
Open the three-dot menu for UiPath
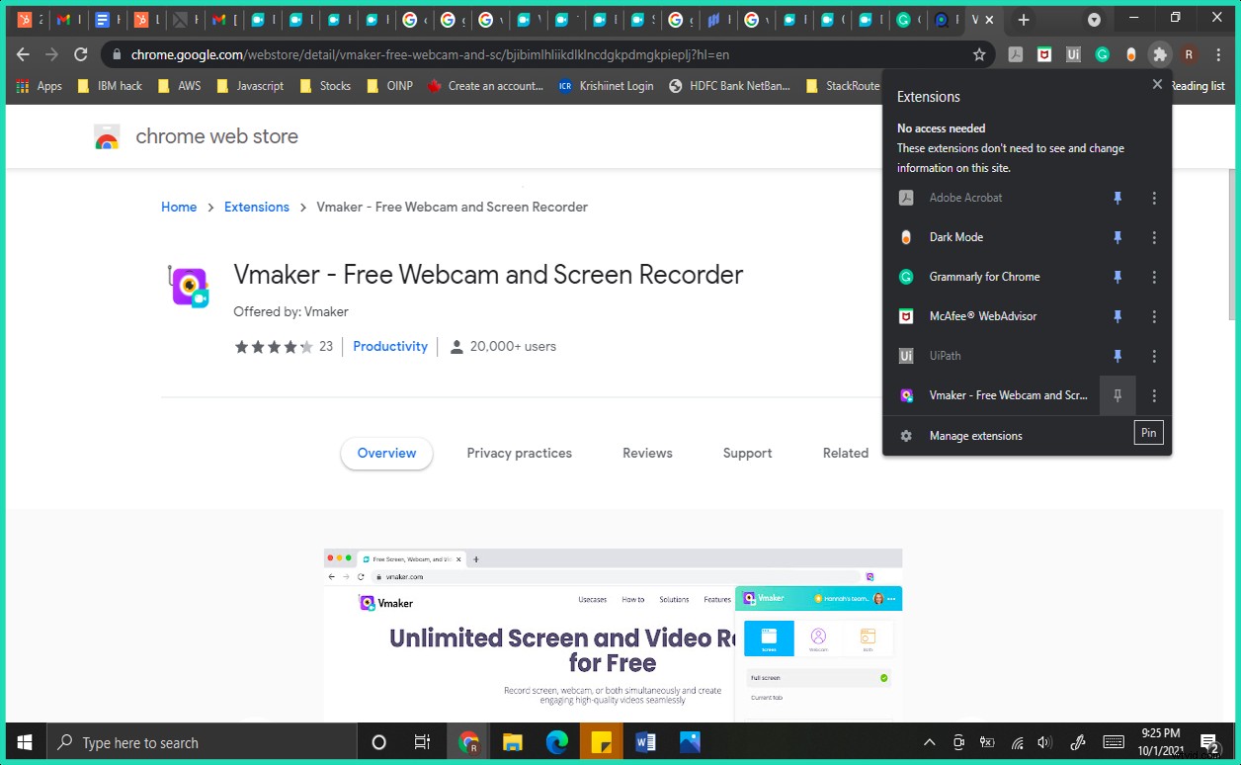click(1153, 356)
